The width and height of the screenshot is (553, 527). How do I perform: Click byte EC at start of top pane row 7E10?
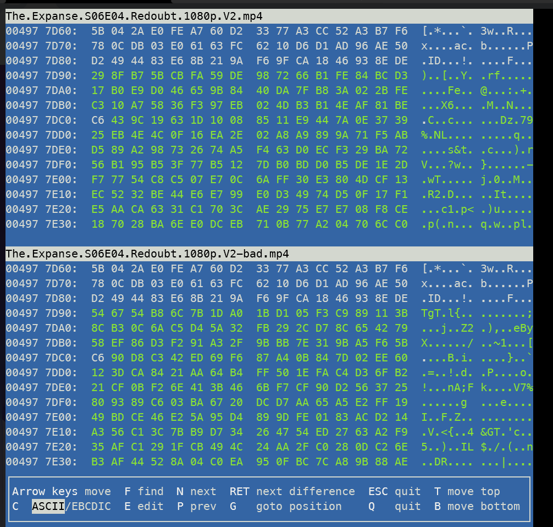pyautogui.click(x=98, y=195)
